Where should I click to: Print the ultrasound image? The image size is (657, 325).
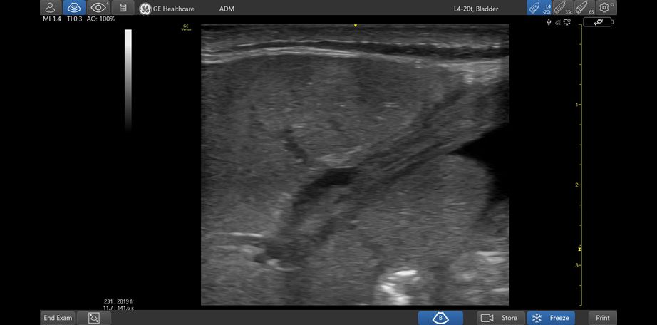tap(603, 318)
